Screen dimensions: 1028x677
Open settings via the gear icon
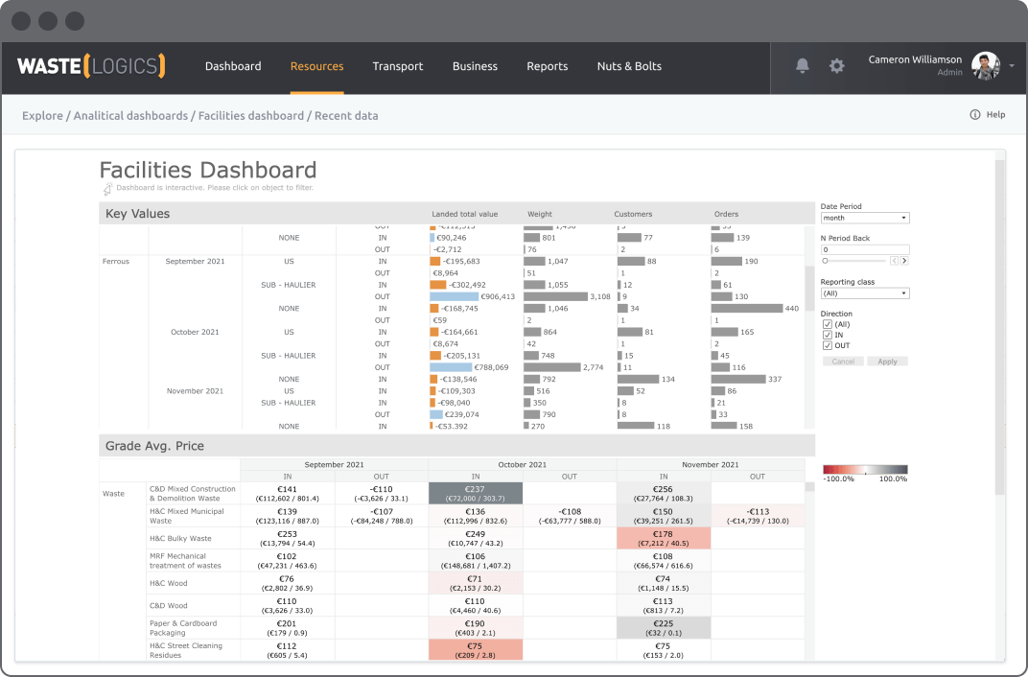click(x=837, y=66)
